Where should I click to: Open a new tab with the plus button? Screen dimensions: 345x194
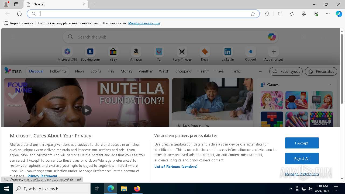click(x=94, y=4)
